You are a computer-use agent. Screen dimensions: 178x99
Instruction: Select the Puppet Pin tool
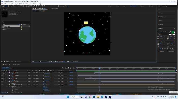[x=44, y=6]
